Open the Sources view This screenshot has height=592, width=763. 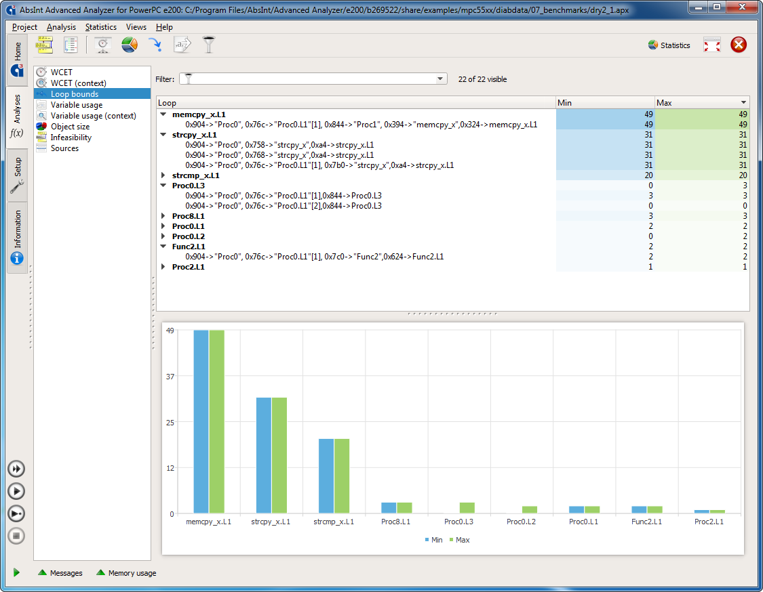tap(92, 148)
